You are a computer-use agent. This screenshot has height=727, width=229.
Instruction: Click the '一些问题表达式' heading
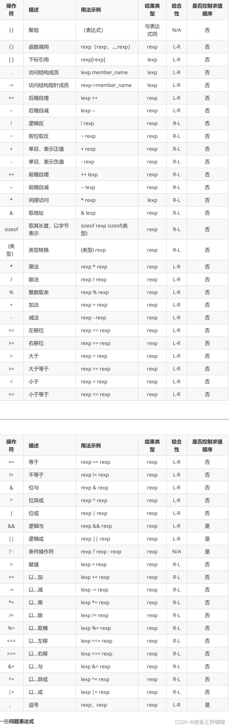pyautogui.click(x=17, y=721)
